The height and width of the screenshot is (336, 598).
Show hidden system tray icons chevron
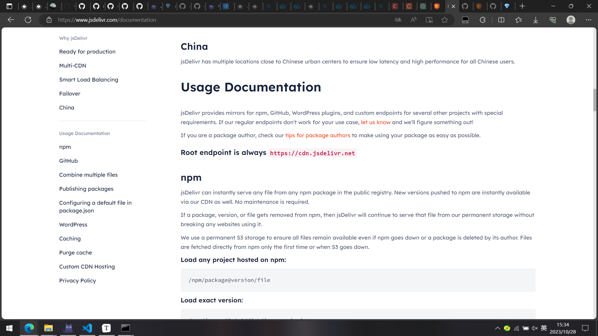click(497, 328)
